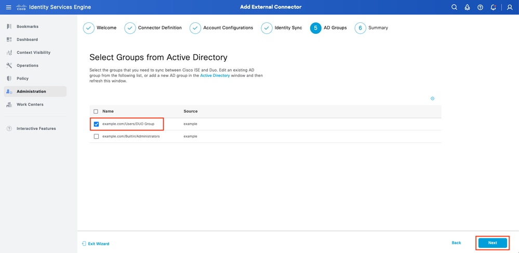This screenshot has height=253, width=519.
Task: Click Select Groups from Active Directory heading
Action: pyautogui.click(x=158, y=57)
